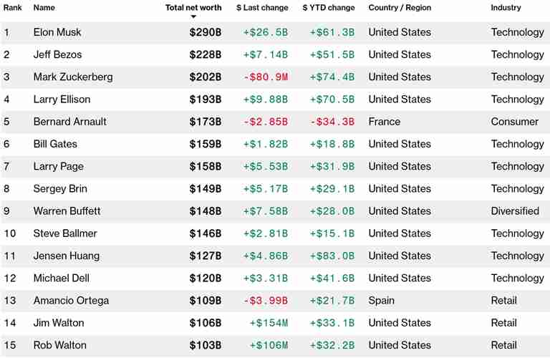Click the Total net worth column header
Screen dimensions: 550x358
pyautogui.click(x=193, y=7)
